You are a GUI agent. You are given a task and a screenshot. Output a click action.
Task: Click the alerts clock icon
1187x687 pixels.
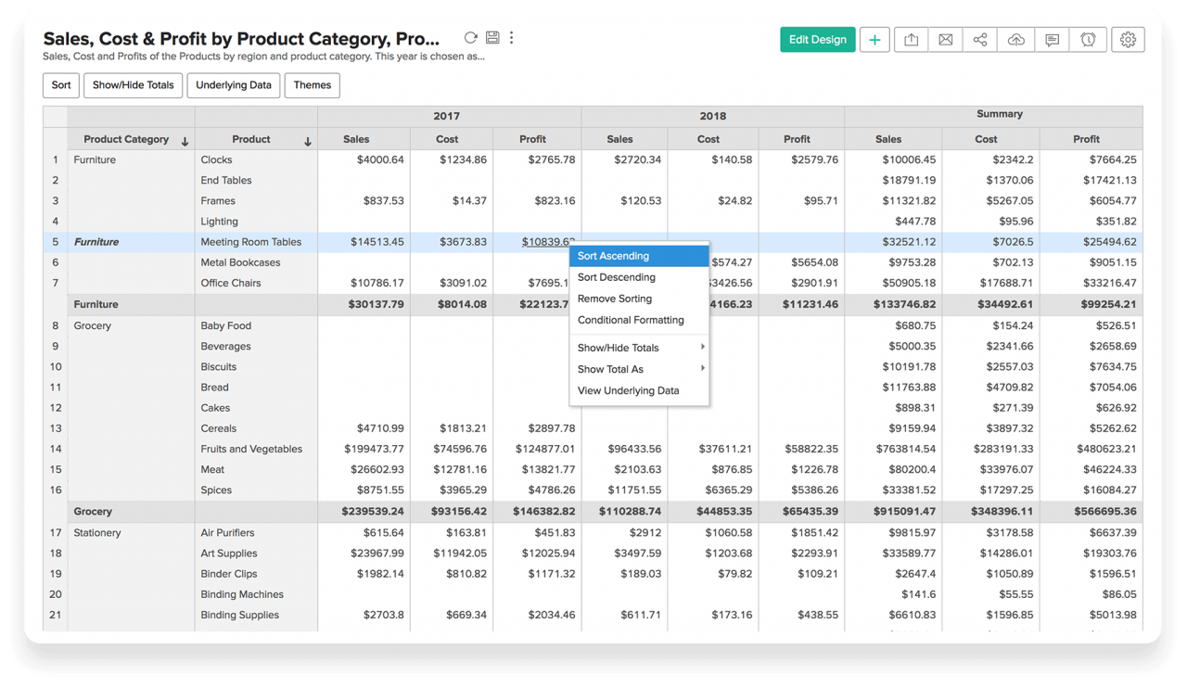coord(1087,39)
